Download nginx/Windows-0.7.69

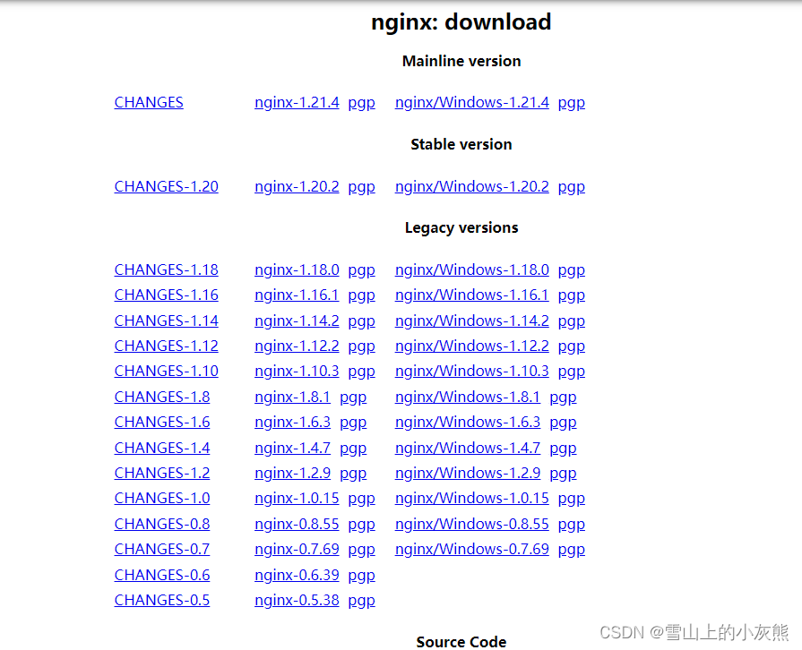pyautogui.click(x=471, y=550)
